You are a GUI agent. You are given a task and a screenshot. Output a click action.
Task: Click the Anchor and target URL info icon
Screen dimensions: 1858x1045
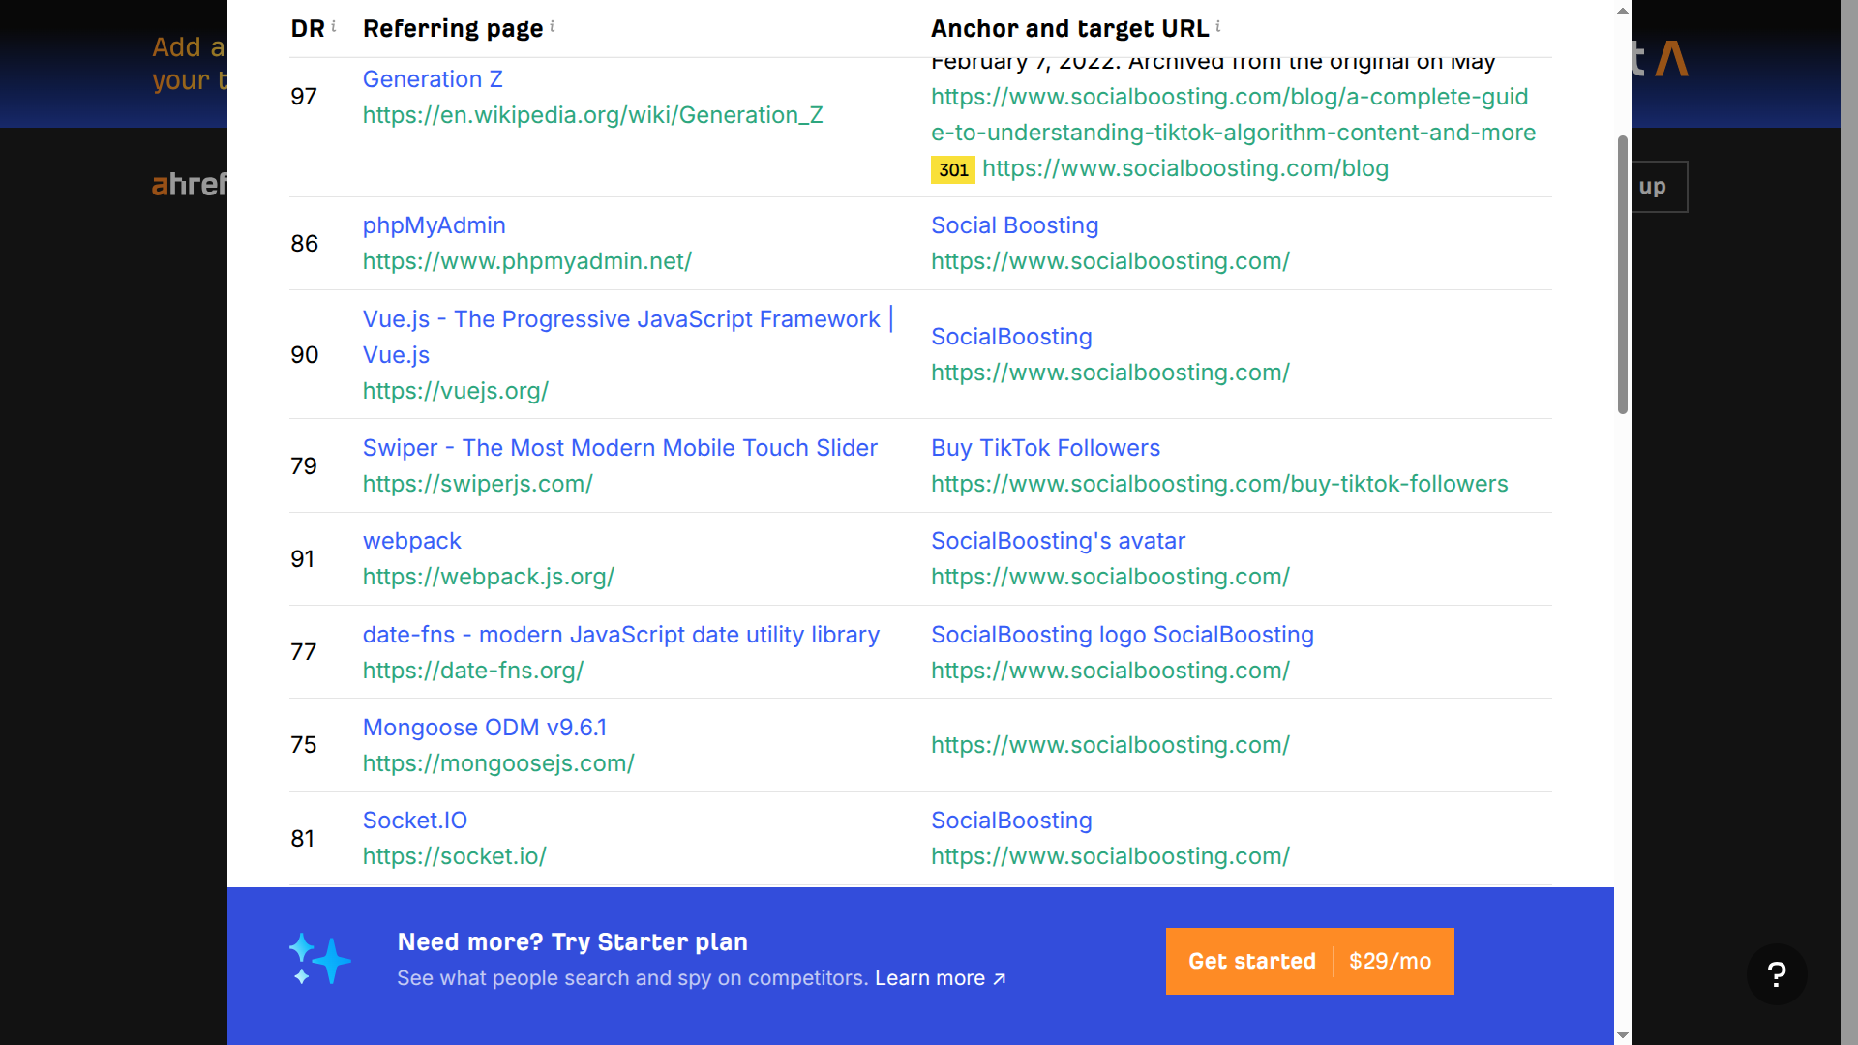(1218, 26)
